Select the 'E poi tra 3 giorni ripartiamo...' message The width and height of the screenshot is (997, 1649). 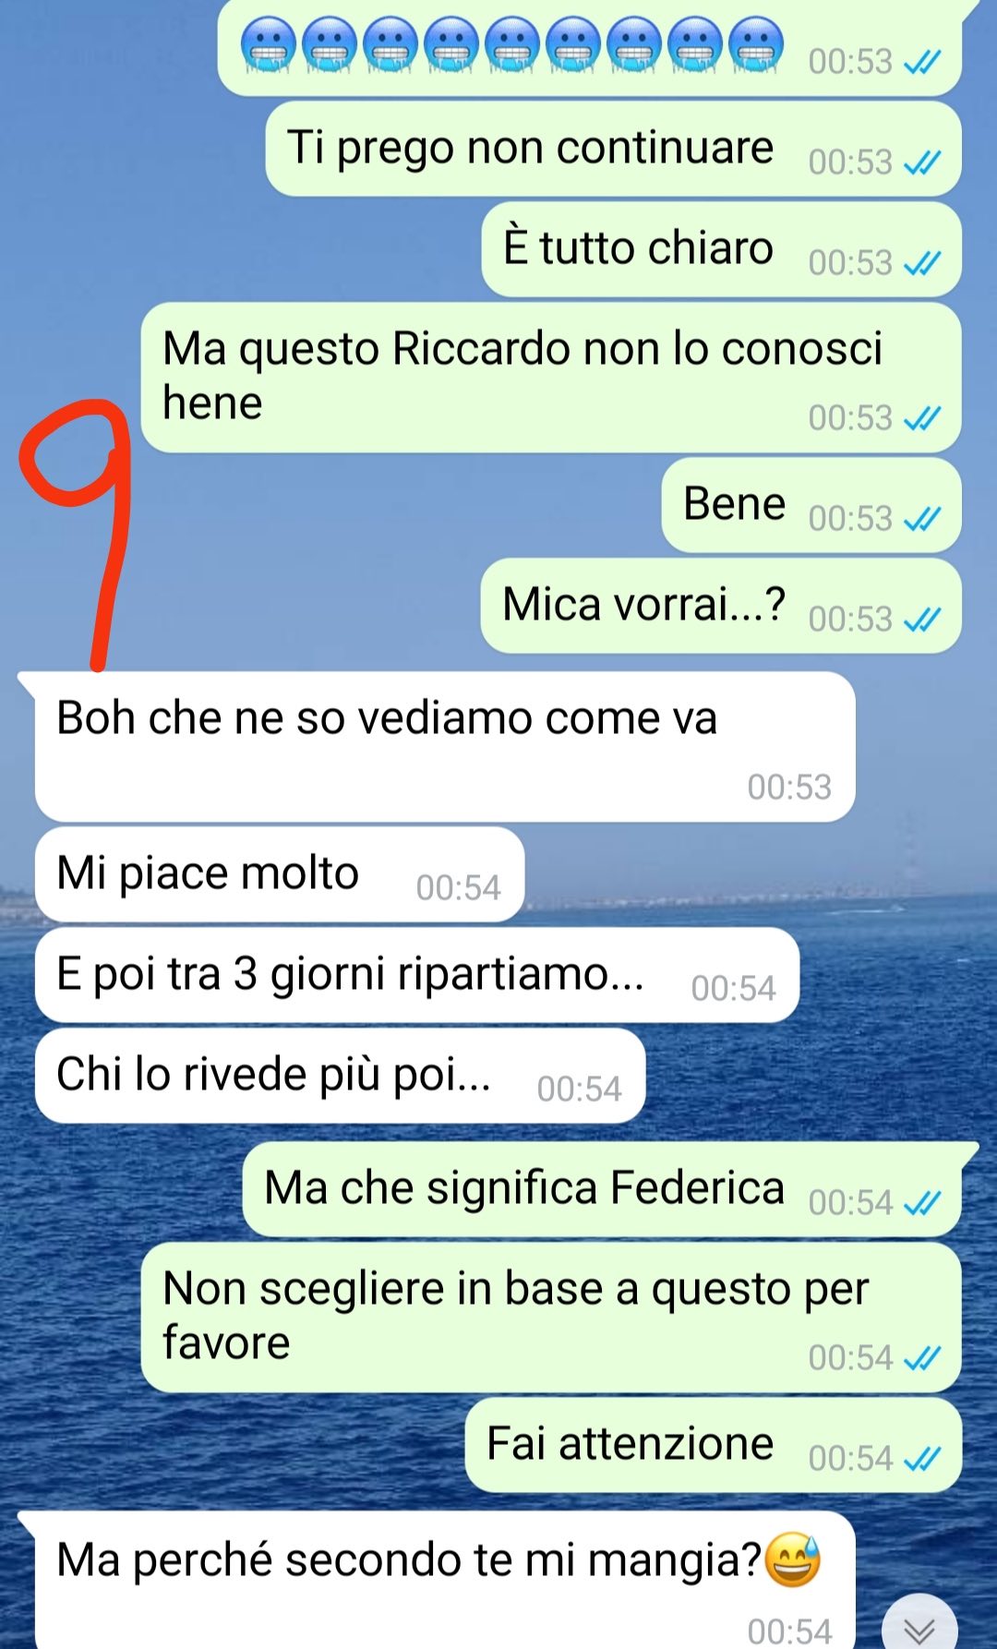click(x=416, y=975)
